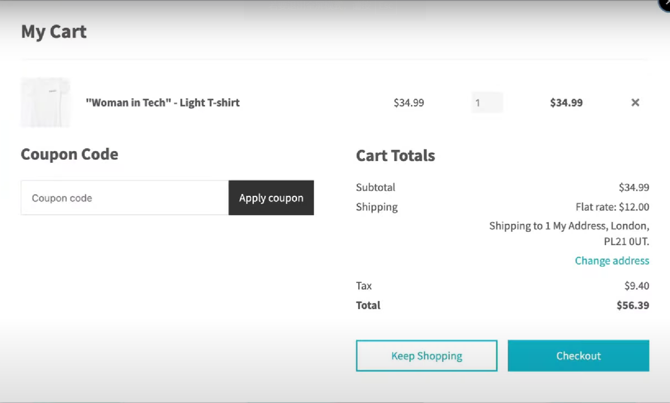Click the Cart Totals section heading

click(x=396, y=155)
